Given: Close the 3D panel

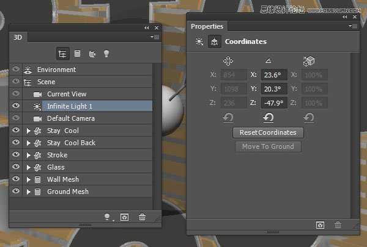Looking at the screenshot, I should click(x=157, y=28).
